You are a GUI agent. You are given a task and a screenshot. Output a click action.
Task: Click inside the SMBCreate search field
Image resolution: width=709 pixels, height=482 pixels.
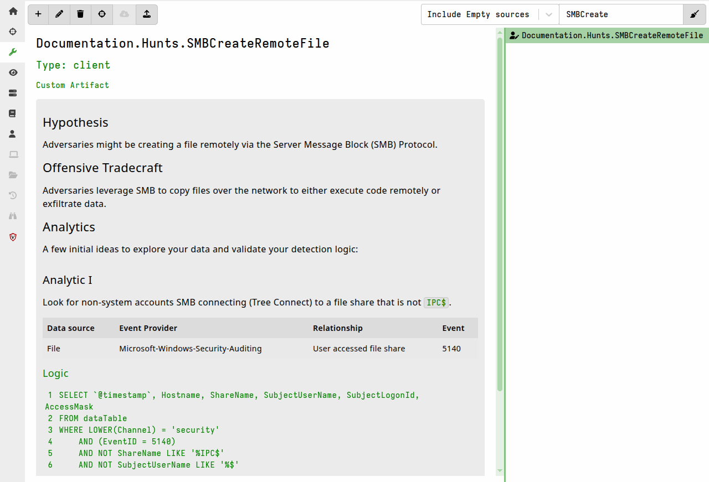tap(620, 14)
